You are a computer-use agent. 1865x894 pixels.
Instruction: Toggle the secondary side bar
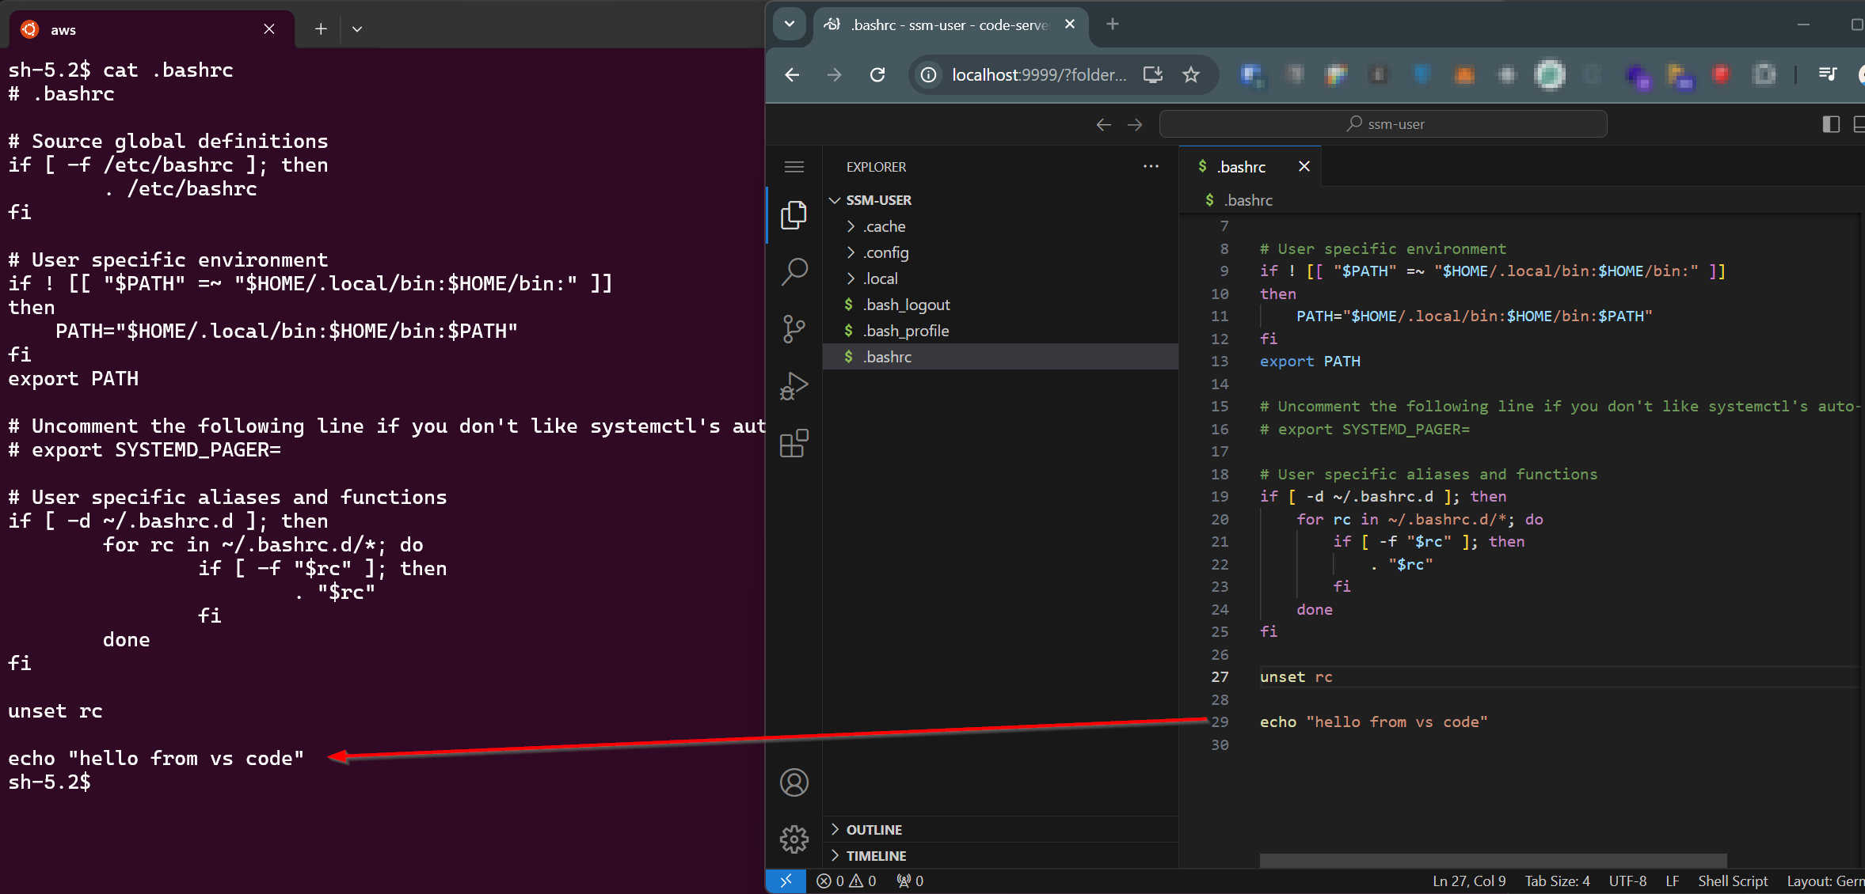pos(1860,124)
